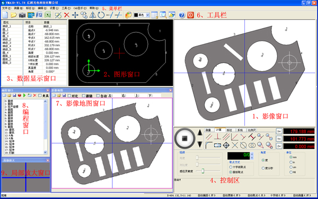Click the angle between lines calculation icon
318x199 pixels.
click(x=235, y=137)
